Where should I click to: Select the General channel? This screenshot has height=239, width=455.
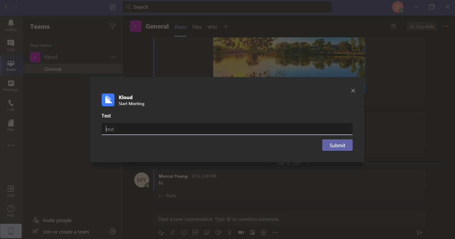(73, 69)
